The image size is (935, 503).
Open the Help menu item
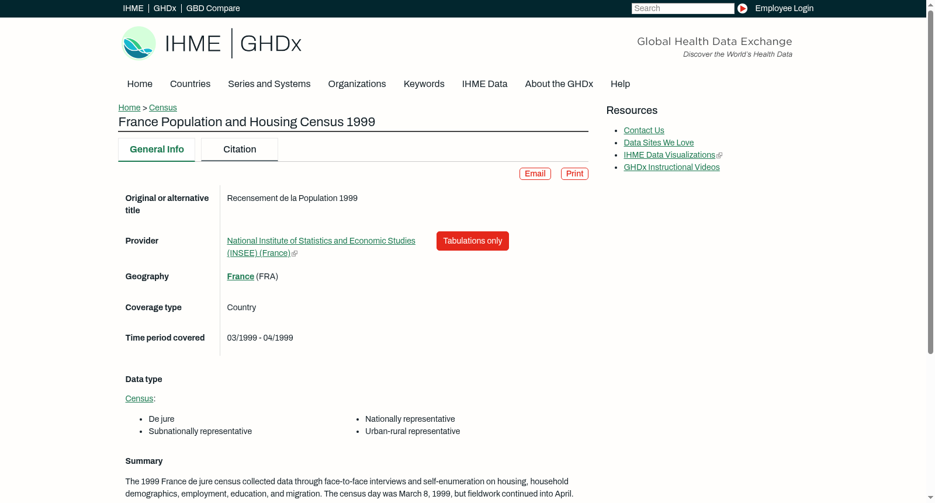point(621,84)
